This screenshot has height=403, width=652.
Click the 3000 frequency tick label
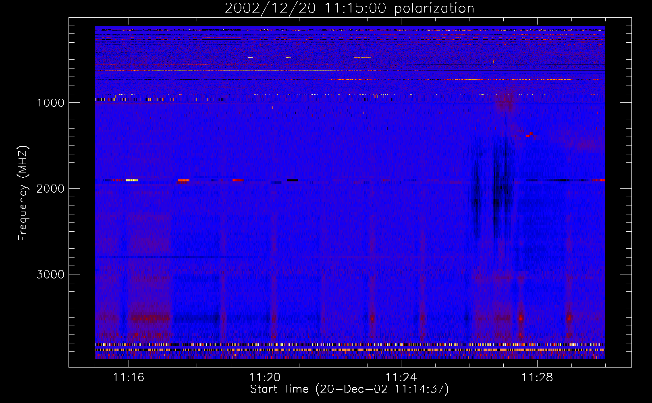click(x=51, y=274)
